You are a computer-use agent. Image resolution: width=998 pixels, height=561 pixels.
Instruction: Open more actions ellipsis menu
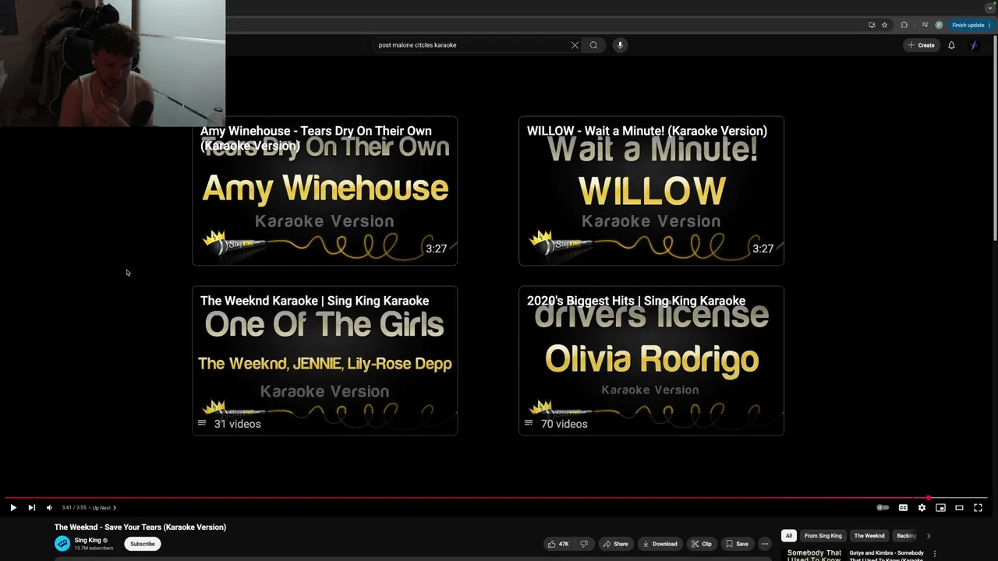765,544
